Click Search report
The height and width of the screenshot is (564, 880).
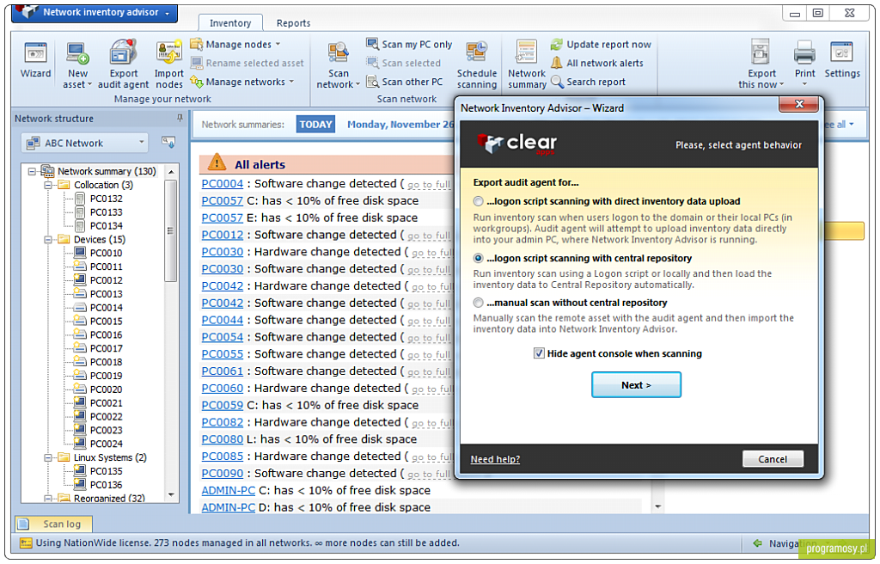tap(588, 82)
